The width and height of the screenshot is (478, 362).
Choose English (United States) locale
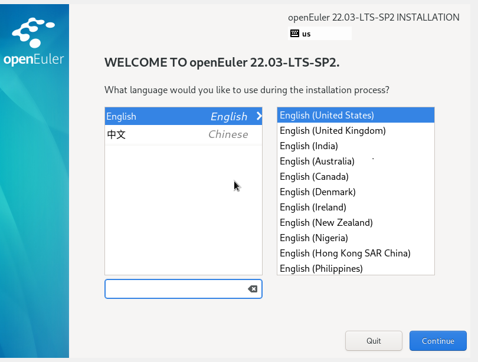coord(355,115)
